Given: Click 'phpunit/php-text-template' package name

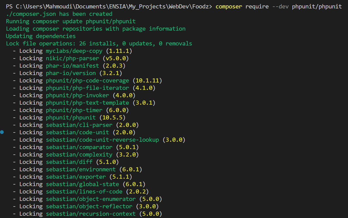Looking at the screenshot, I should point(87,103).
